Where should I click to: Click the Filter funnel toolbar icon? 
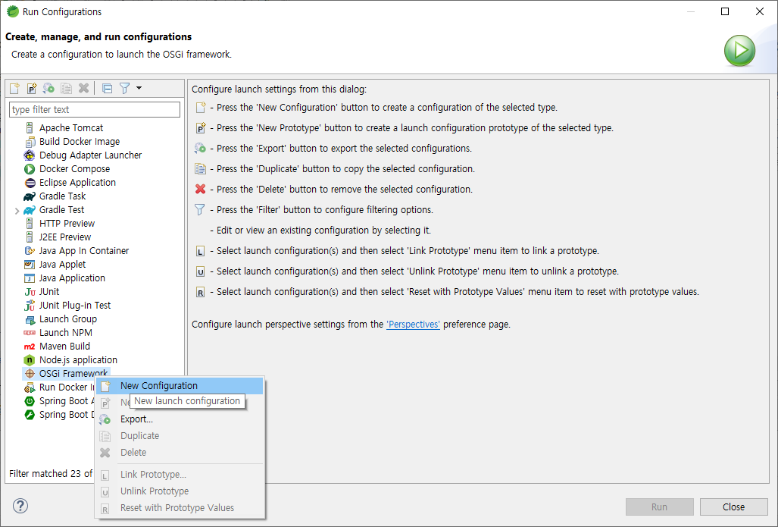pyautogui.click(x=124, y=89)
